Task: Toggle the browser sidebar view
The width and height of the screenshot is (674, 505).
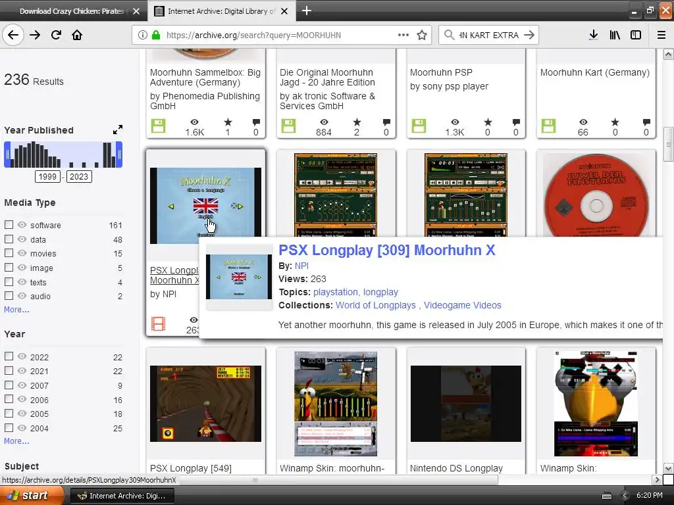Action: (636, 35)
